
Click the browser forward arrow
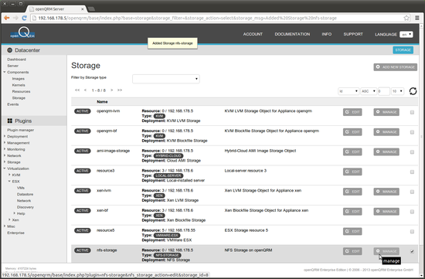click(15, 18)
